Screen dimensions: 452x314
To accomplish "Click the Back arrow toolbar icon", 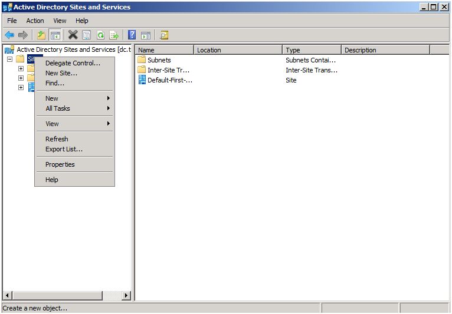I will point(9,35).
